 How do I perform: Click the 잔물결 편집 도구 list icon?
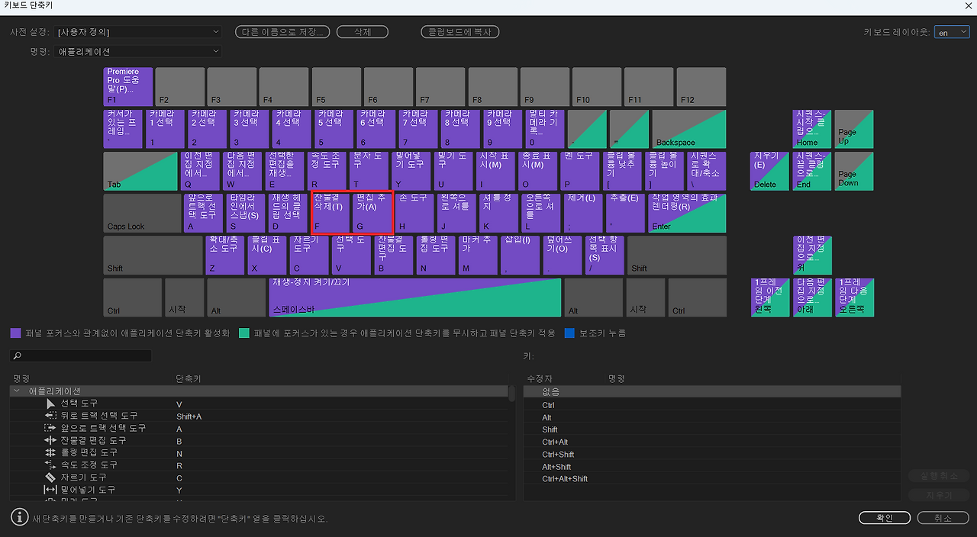pyautogui.click(x=51, y=440)
